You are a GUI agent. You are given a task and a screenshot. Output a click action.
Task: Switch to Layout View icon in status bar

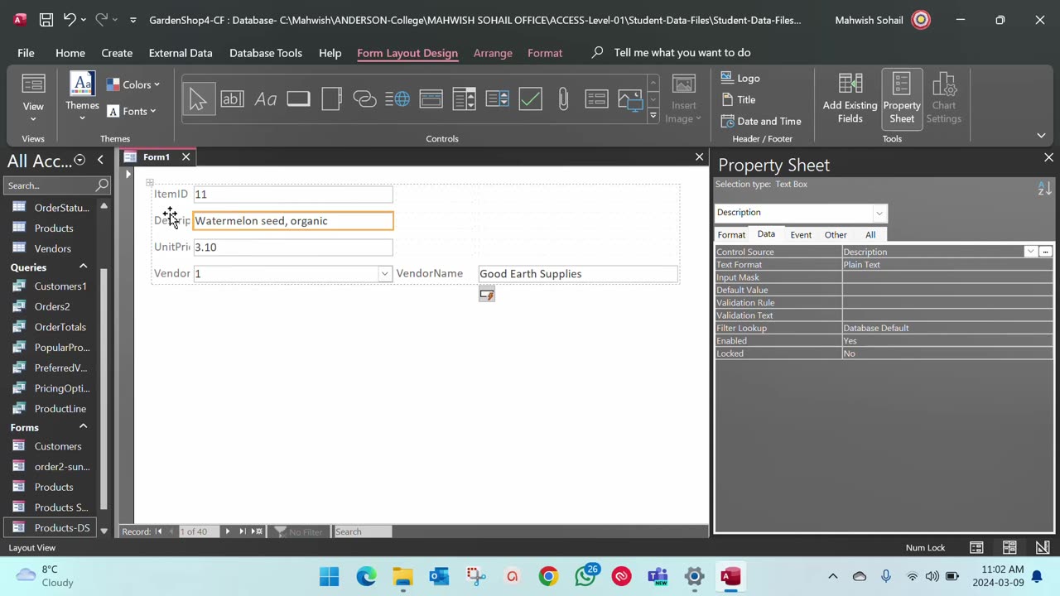click(1009, 547)
